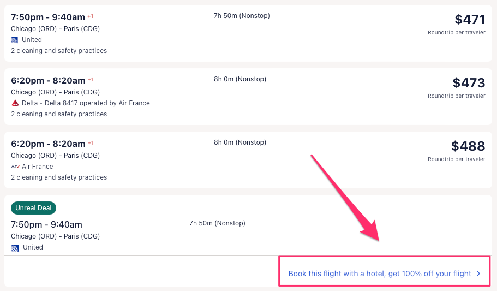The height and width of the screenshot is (291, 497).
Task: Click the Air France airline logo
Action: [15, 167]
